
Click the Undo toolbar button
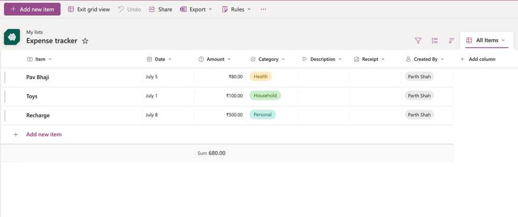click(129, 9)
